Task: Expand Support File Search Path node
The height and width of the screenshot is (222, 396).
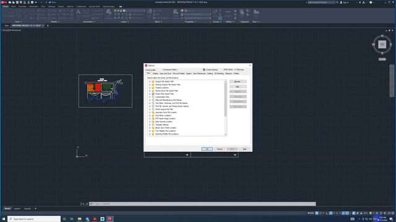Action: [150, 81]
